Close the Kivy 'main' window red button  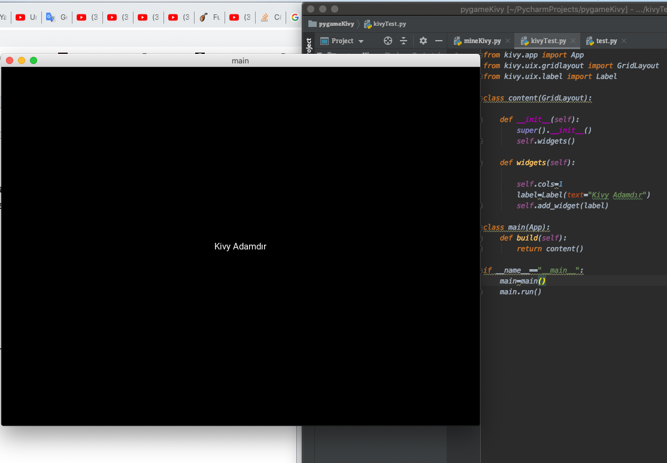[x=10, y=61]
